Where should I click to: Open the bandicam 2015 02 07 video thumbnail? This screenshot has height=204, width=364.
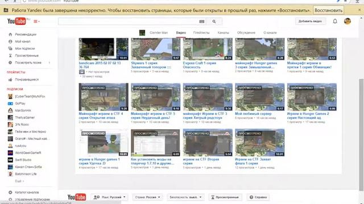click(104, 49)
